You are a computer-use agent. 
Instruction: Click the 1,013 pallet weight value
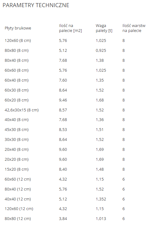tap(101, 219)
